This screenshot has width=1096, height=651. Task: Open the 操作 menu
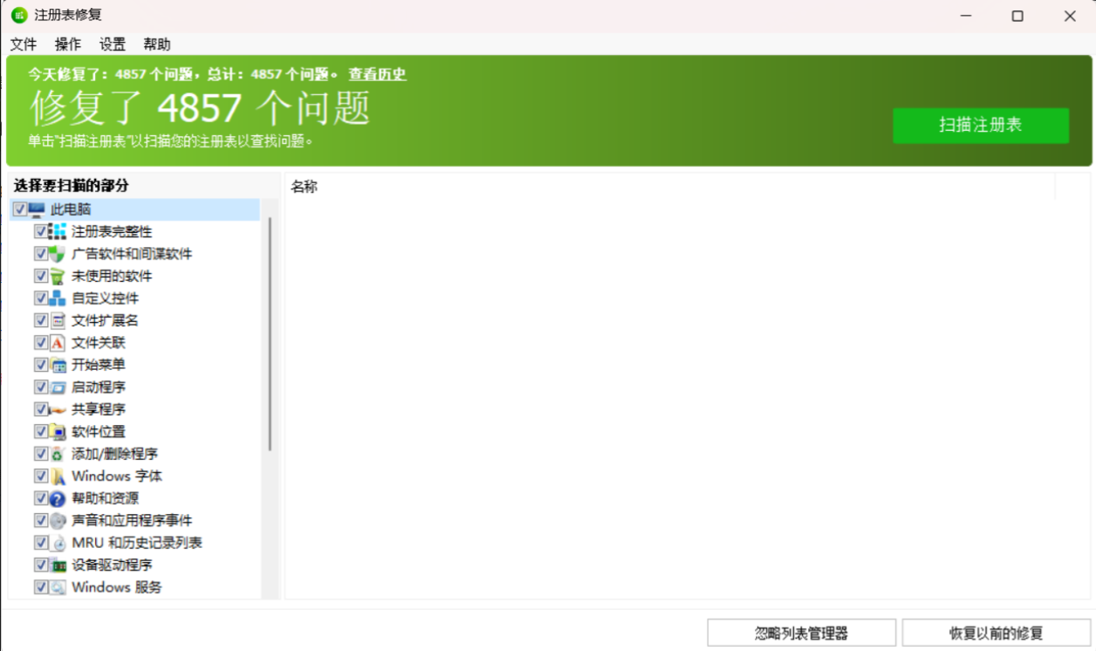pyautogui.click(x=68, y=45)
